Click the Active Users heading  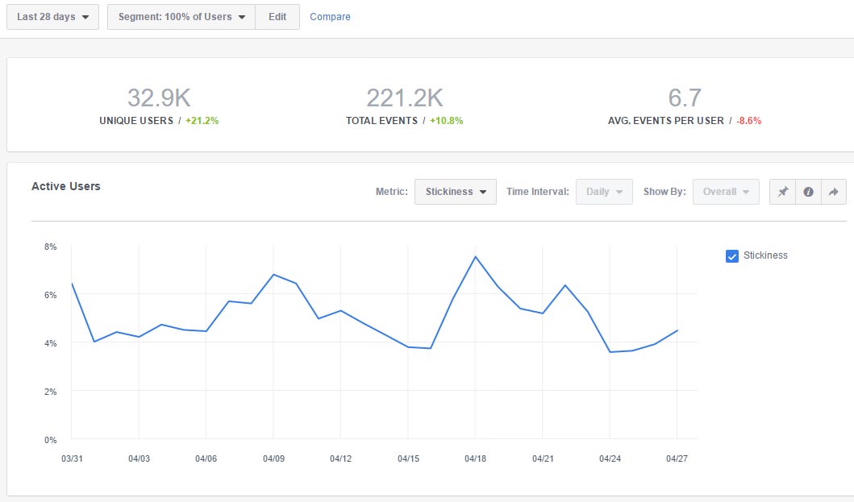(66, 186)
